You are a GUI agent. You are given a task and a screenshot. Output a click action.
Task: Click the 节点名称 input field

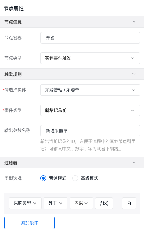tap(90, 38)
